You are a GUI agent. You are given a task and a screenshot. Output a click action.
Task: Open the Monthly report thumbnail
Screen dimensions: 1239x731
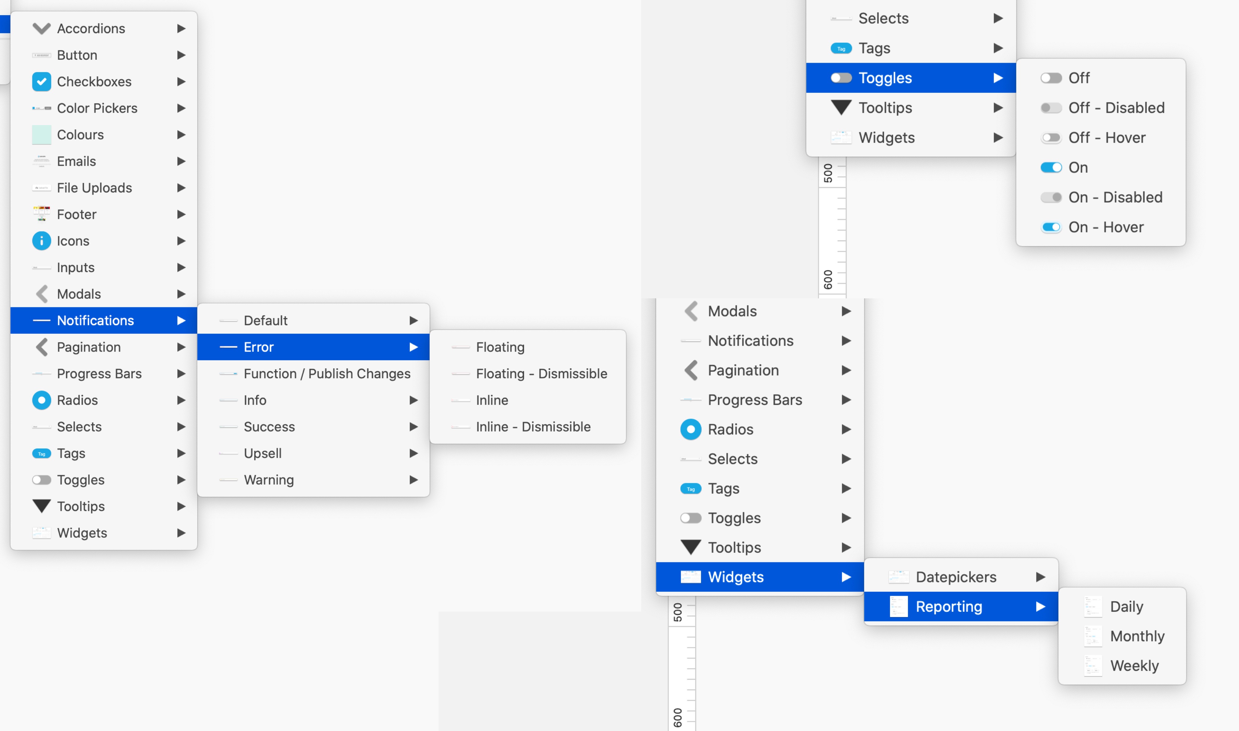tap(1093, 636)
